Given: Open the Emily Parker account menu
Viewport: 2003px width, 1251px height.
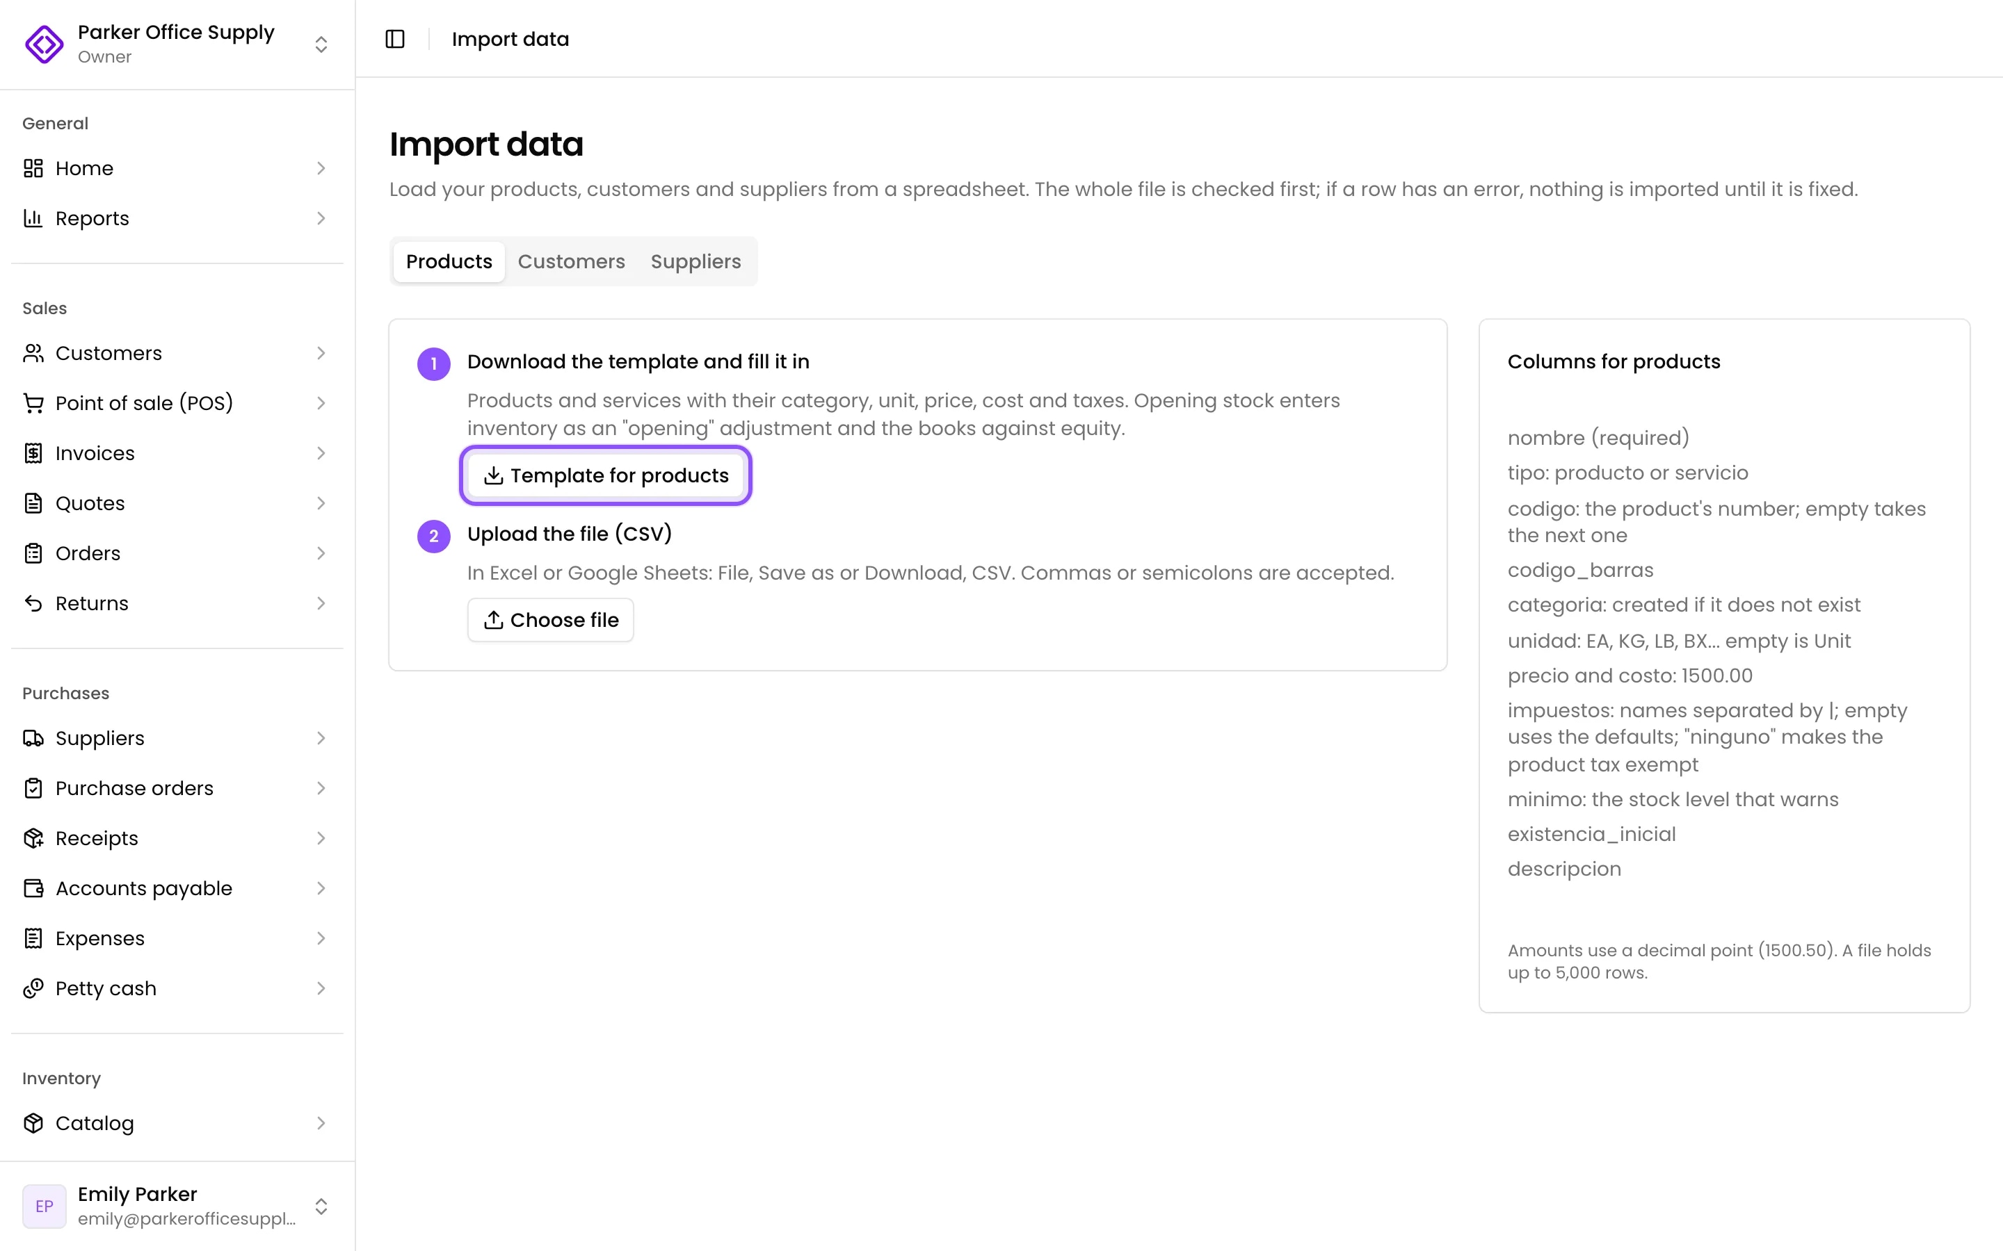Looking at the screenshot, I should (177, 1207).
